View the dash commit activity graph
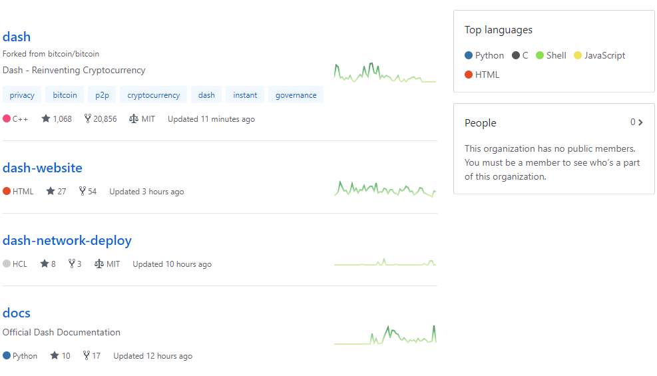657x376 pixels. (x=385, y=73)
